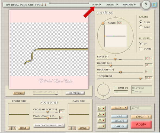This screenshot has width=160, height=133.
Task: Click Swap Content: Front / Back button
Action: [49, 125]
